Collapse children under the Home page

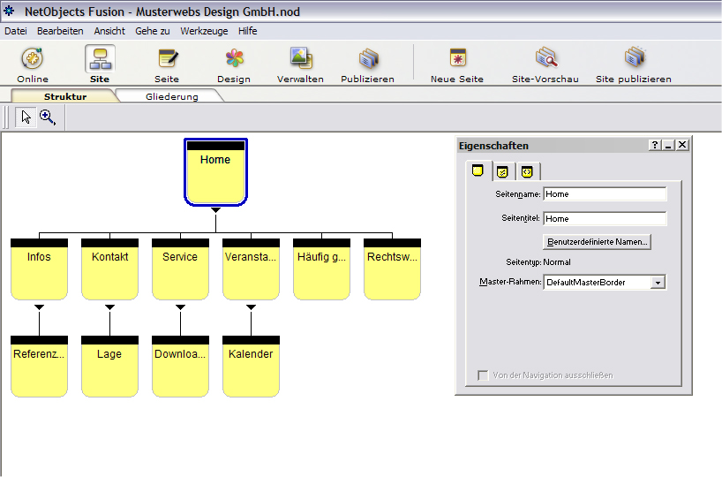215,209
